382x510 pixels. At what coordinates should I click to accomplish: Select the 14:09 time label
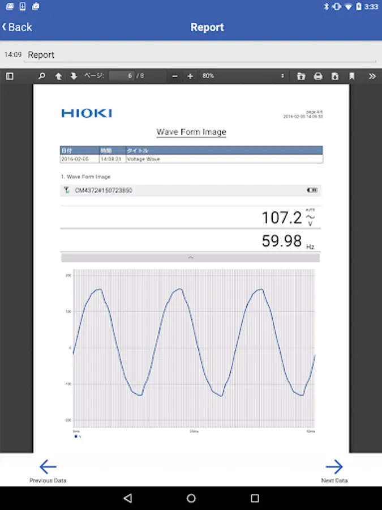click(x=13, y=54)
